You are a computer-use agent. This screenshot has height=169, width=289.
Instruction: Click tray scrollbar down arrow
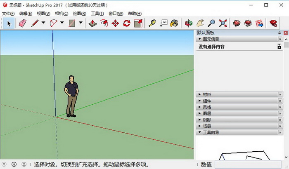(286, 157)
